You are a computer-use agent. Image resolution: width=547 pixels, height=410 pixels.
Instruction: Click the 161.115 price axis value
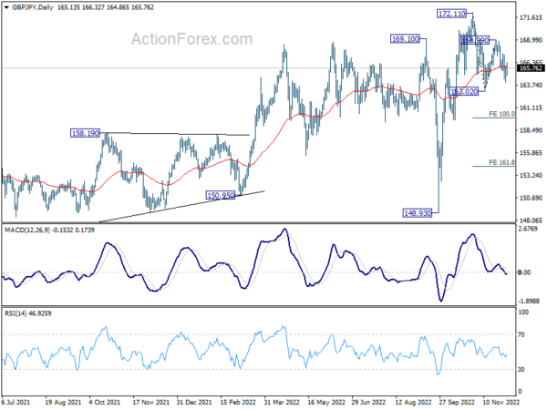[531, 108]
